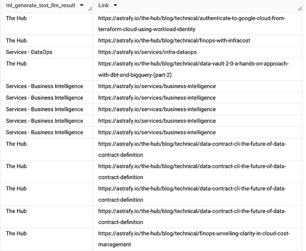Click the ml_generate_text_llm_result column resize handle

click(x=90, y=9)
